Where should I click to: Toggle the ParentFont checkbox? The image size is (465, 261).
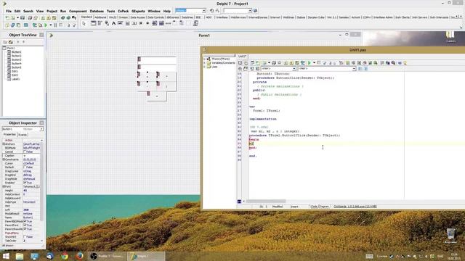(25, 225)
